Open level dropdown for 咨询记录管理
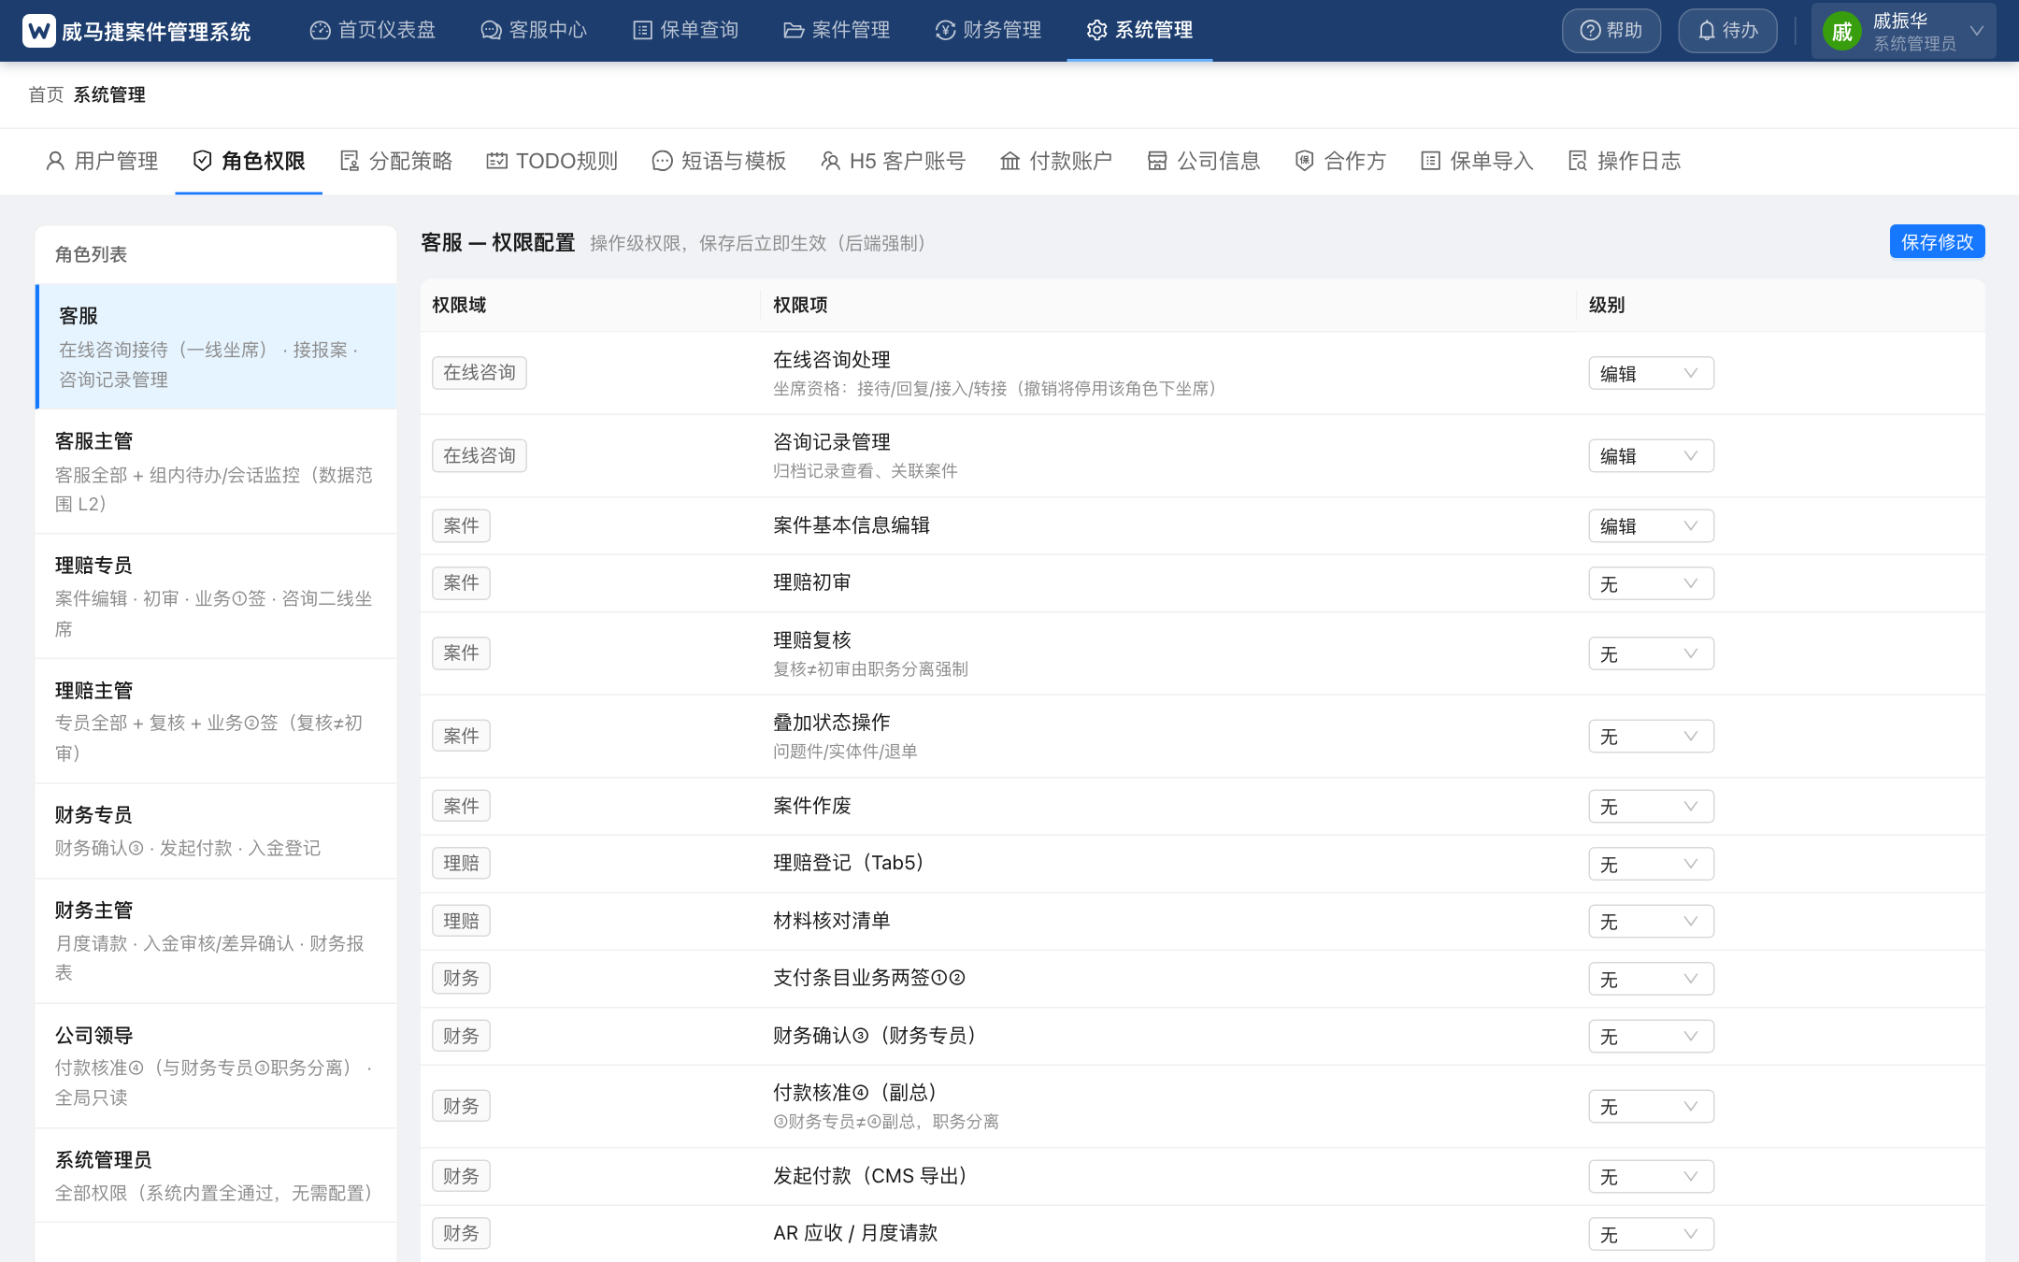 (1651, 456)
